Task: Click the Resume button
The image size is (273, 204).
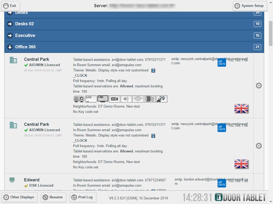Action: 54,197
